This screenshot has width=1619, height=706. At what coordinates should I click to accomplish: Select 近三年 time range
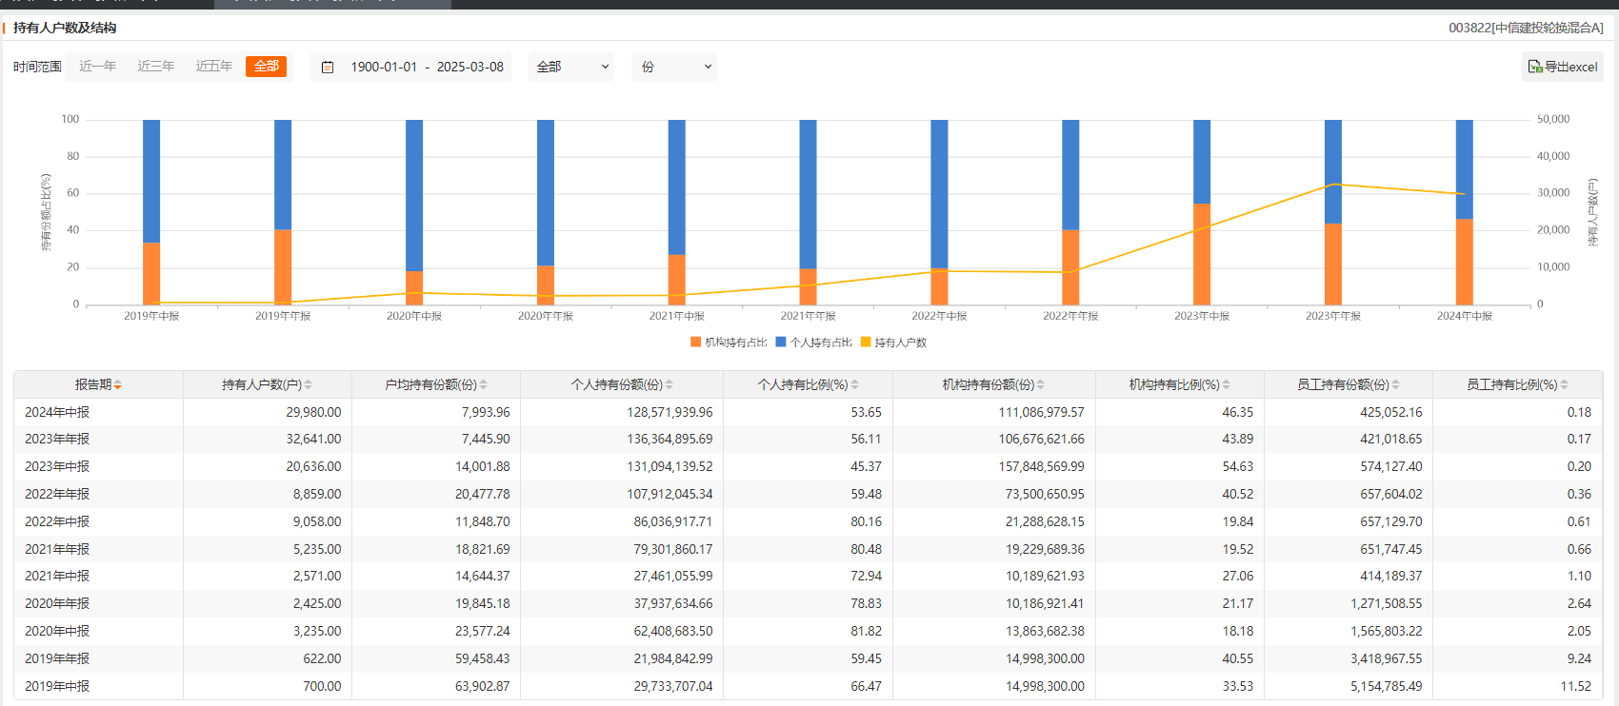[156, 67]
